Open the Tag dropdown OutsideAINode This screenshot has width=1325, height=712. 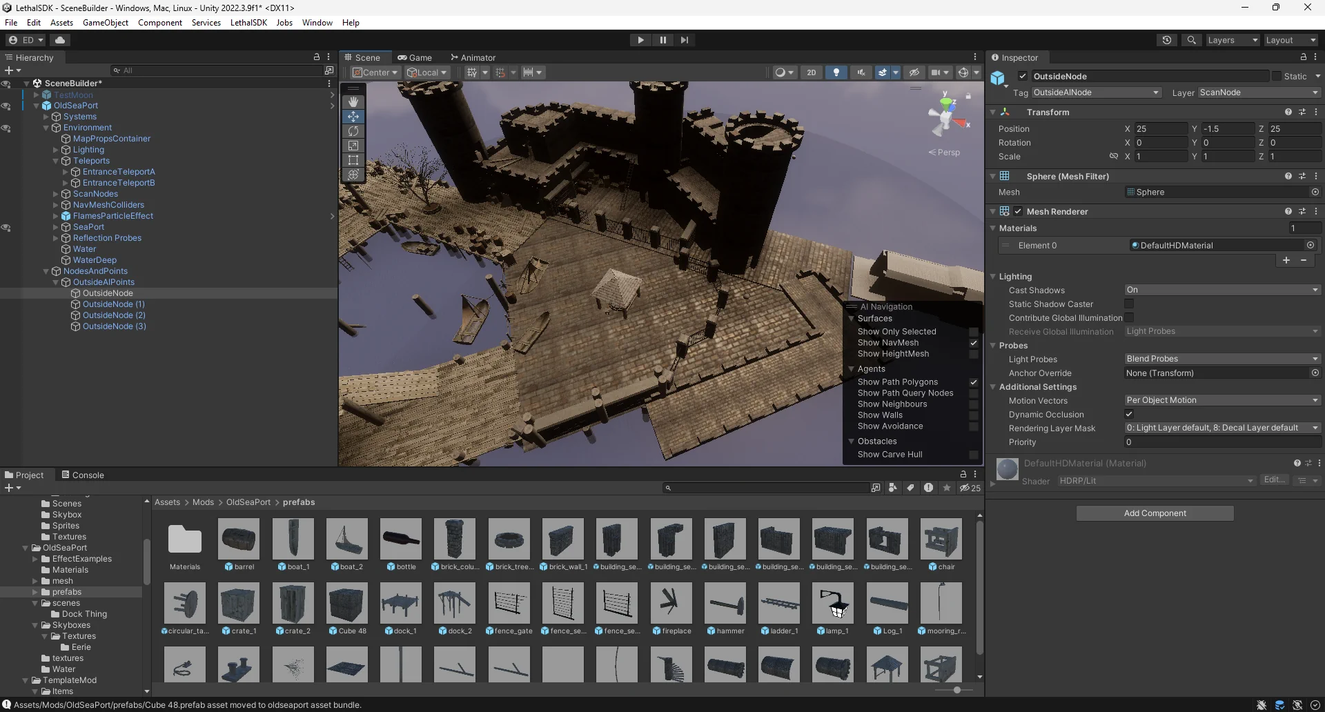click(x=1096, y=92)
